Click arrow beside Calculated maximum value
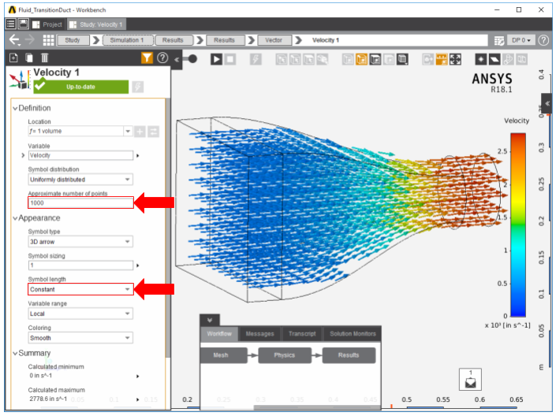 pos(137,399)
